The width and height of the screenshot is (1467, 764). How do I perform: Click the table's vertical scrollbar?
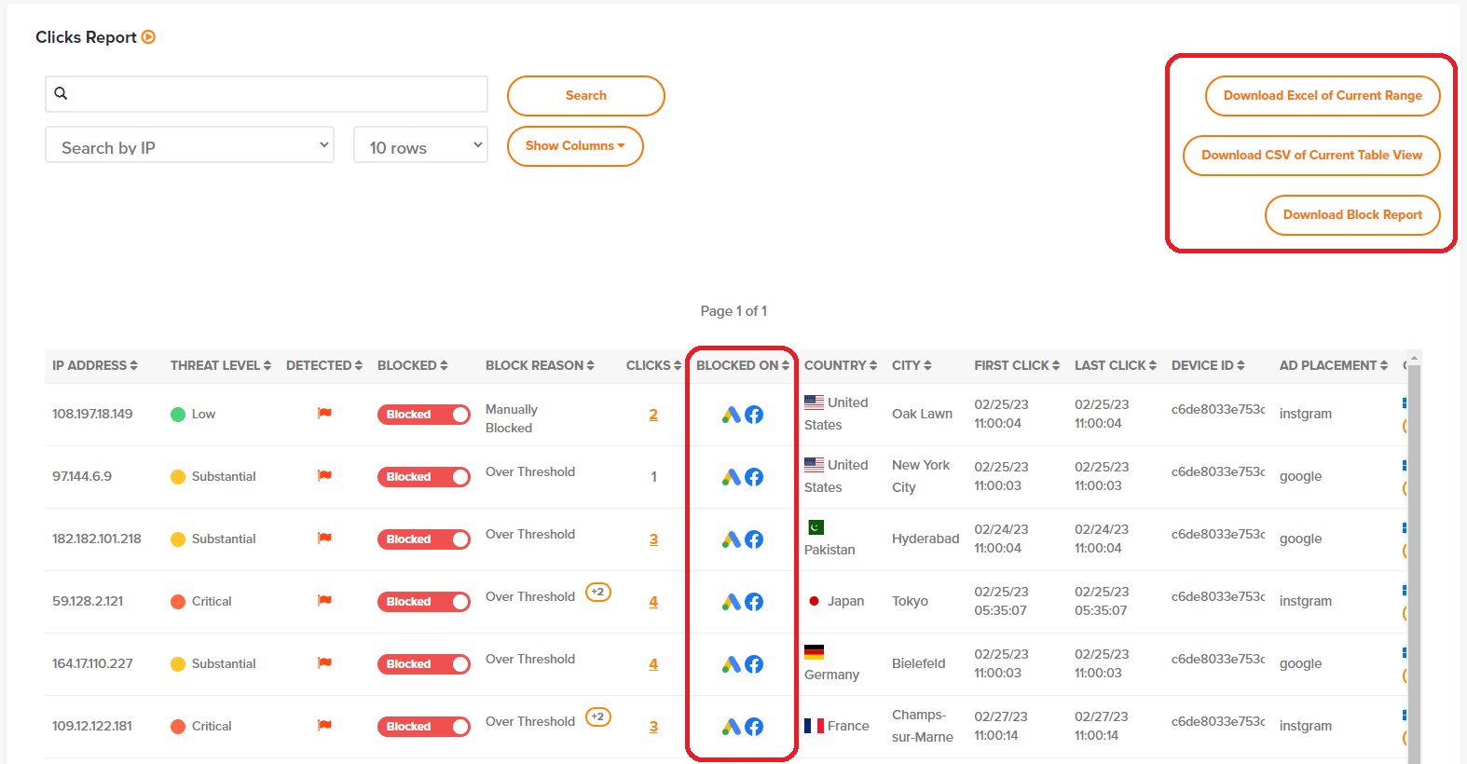(1414, 559)
